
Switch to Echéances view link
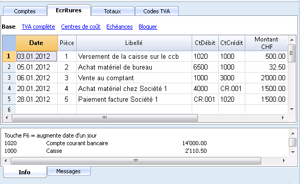120,27
